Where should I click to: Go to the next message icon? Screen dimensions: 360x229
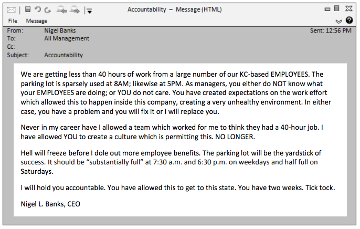75,9
